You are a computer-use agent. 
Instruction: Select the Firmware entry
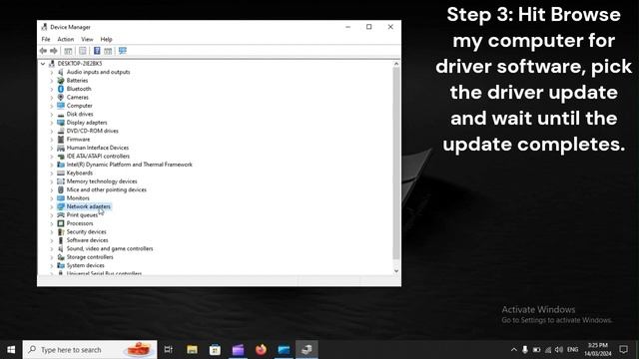coord(78,140)
